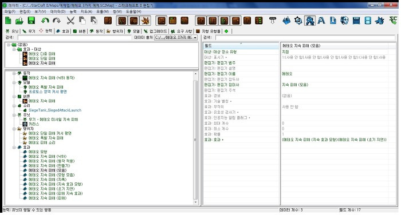Click the Paste icon after Copy
Viewport: 401px width, 215px height.
click(x=94, y=21)
